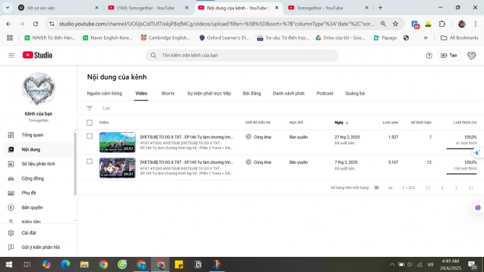Screen dimensions: 484x272
Task: Switch to the Shorts tab
Action: (x=168, y=94)
